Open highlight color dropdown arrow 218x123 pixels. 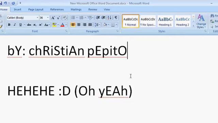[x=58, y=25]
